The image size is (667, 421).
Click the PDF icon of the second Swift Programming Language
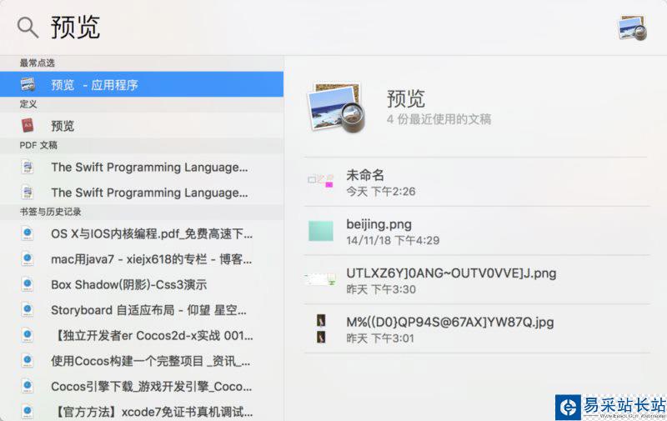(x=28, y=193)
